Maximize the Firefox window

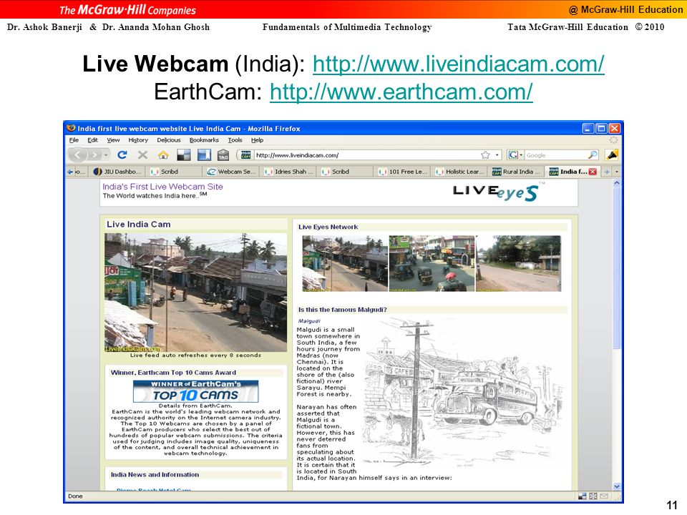pos(602,128)
